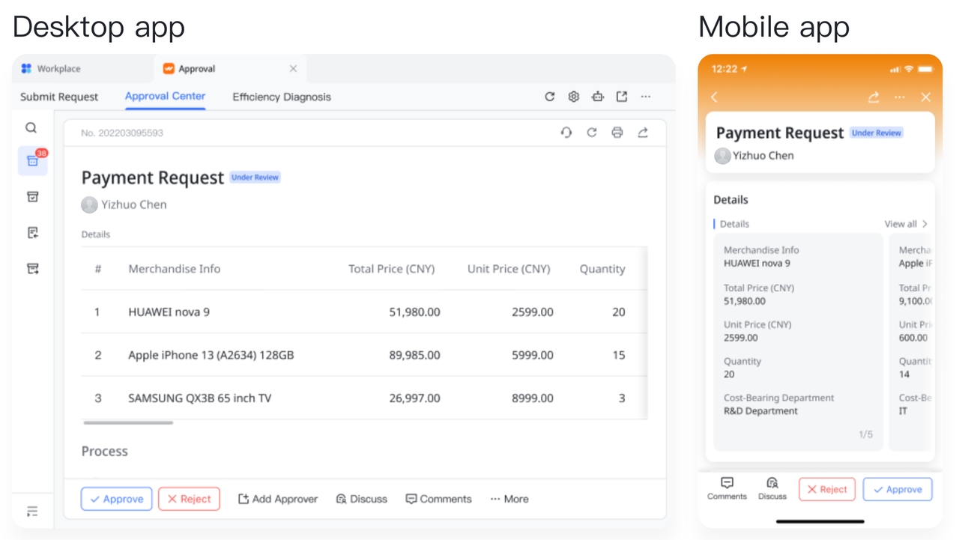Select the HUAWEI nova 9 table row
The width and height of the screenshot is (959, 540).
(363, 312)
